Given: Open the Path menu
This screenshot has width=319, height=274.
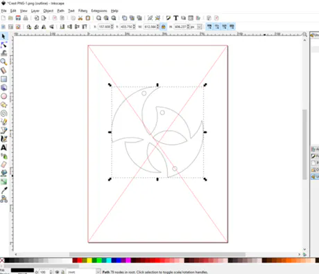Looking at the screenshot, I should tap(60, 10).
